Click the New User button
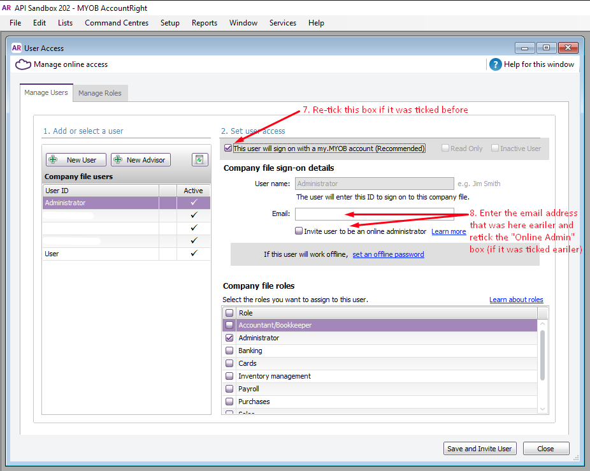This screenshot has width=590, height=471. 76,159
